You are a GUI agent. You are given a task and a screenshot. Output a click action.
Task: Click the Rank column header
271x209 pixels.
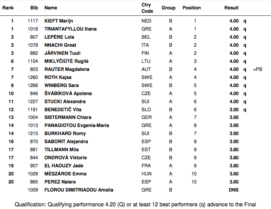click(x=8, y=8)
